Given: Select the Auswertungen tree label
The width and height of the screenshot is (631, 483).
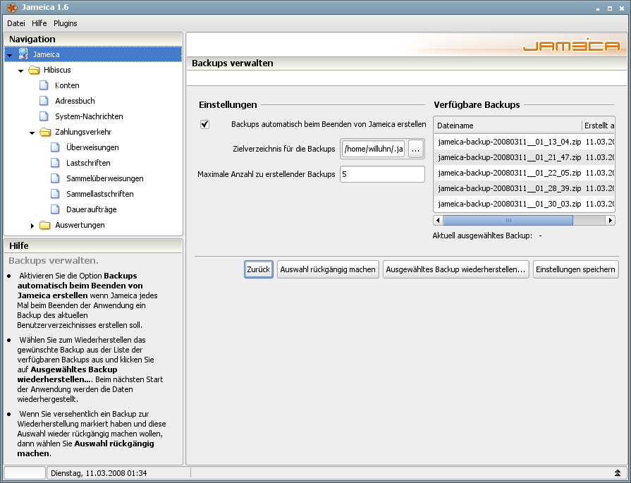Looking at the screenshot, I should tap(80, 225).
